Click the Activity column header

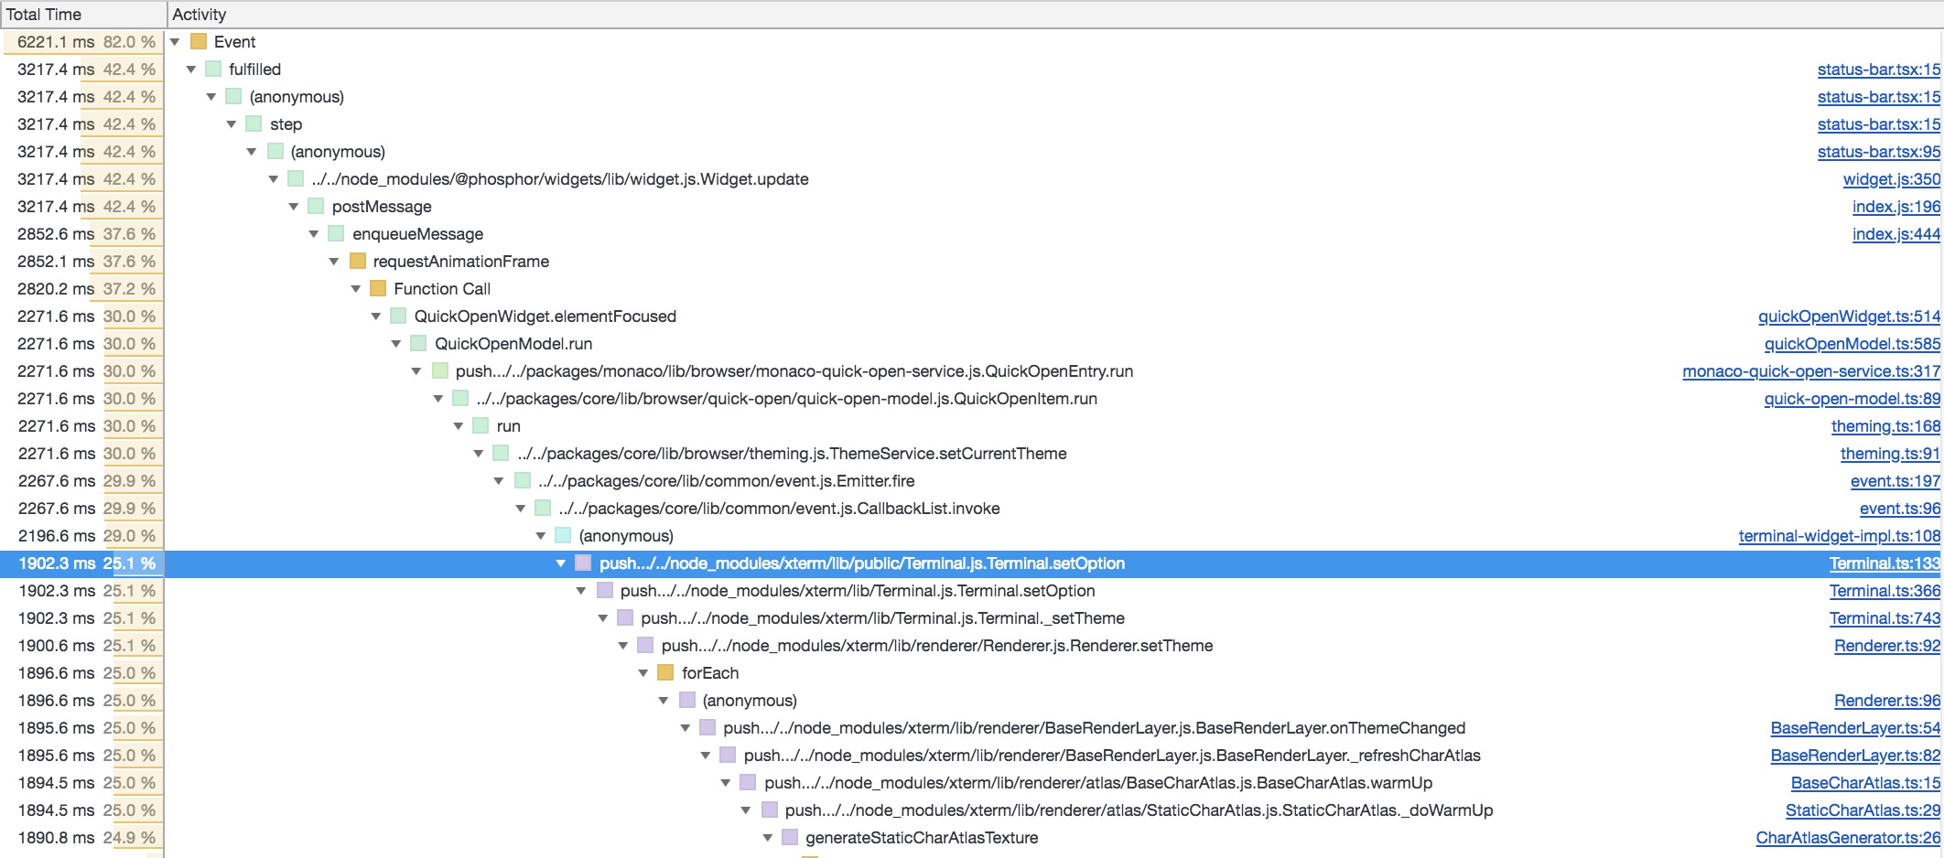tap(201, 14)
